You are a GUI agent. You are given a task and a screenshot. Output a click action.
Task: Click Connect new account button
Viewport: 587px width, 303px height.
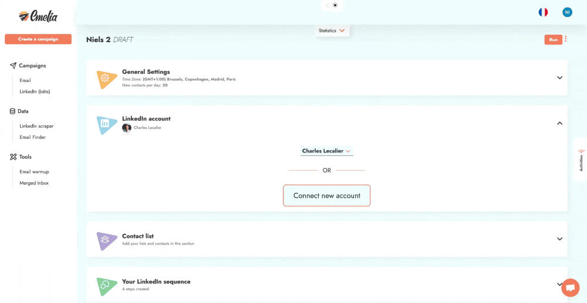click(x=326, y=195)
